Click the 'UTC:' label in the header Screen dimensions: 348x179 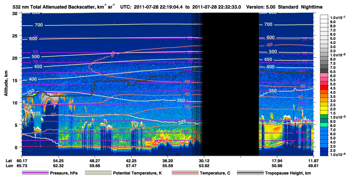(x=126, y=7)
